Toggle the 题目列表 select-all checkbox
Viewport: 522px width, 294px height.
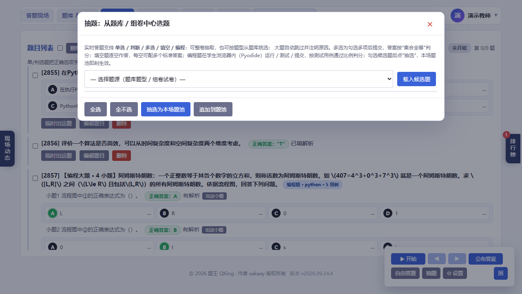coord(60,48)
